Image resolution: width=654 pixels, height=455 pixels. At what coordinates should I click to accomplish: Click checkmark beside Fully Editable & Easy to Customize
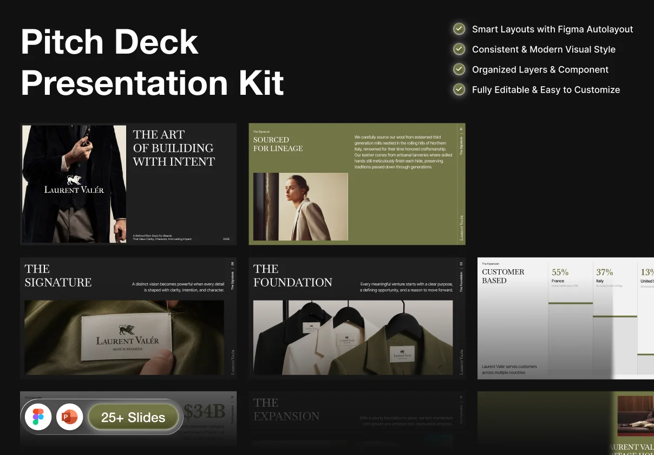(459, 89)
